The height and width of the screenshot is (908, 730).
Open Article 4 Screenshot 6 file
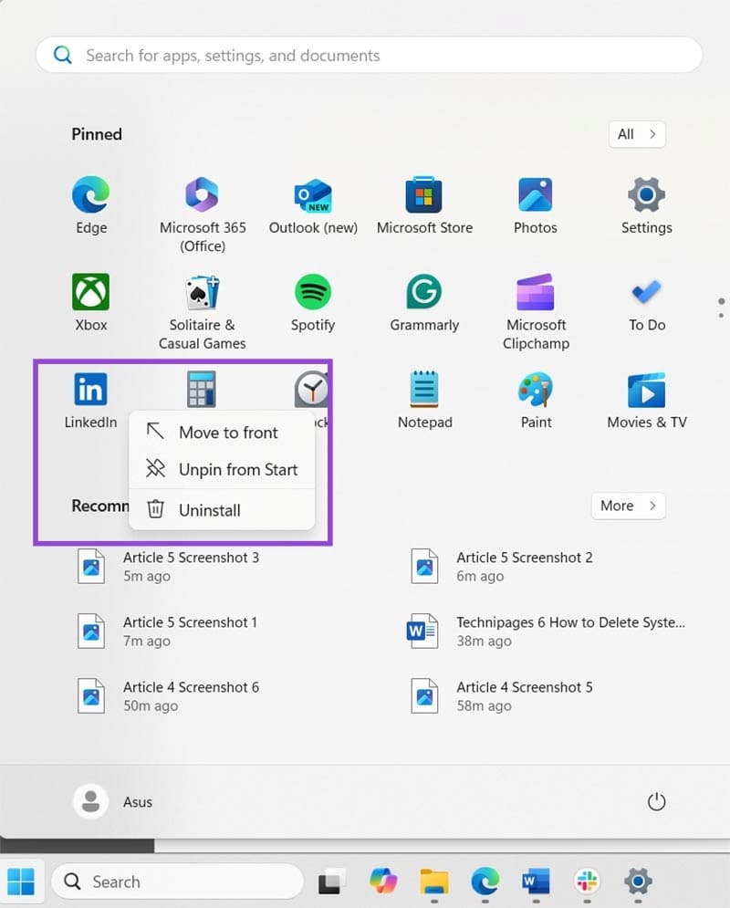(168, 696)
